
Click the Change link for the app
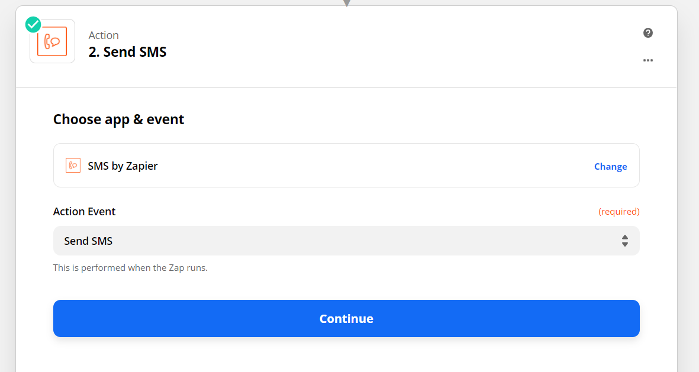pos(610,167)
